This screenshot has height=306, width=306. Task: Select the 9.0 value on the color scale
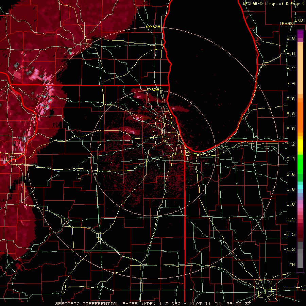tap(291, 53)
